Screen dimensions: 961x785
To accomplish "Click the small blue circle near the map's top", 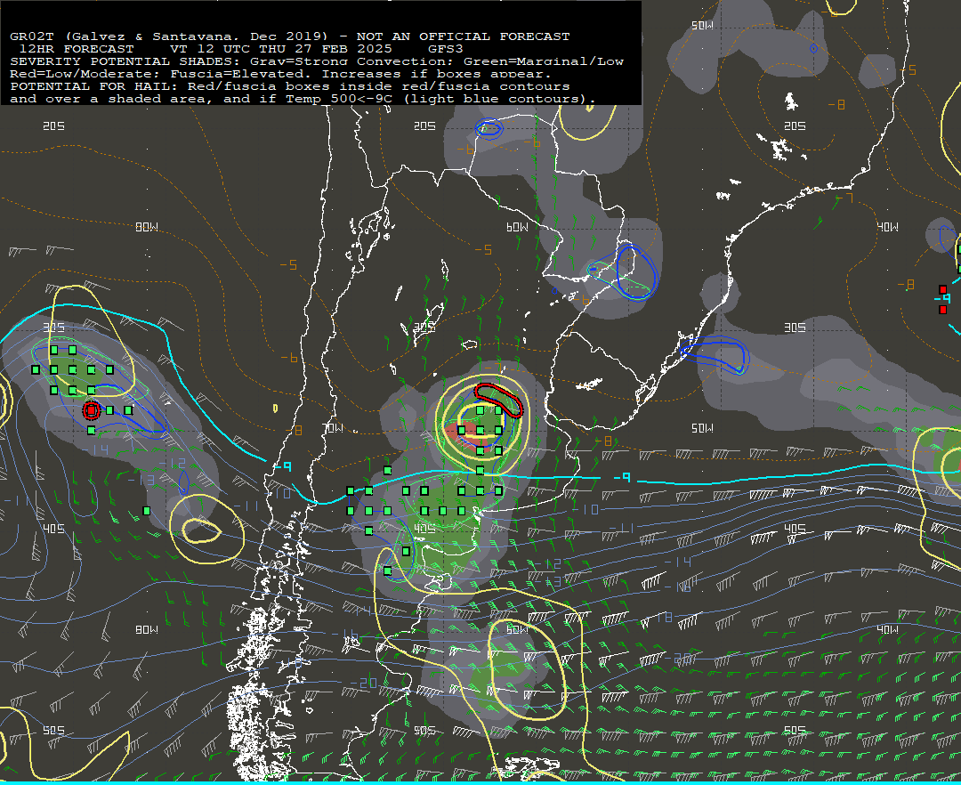I will tap(813, 48).
